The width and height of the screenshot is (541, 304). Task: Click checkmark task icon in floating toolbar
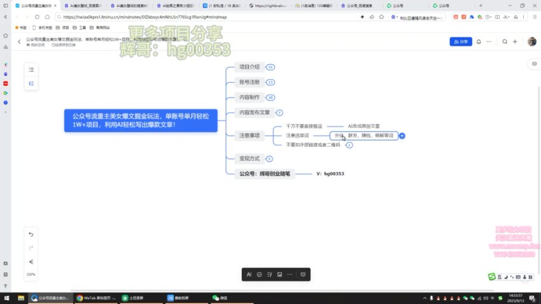(x=259, y=274)
